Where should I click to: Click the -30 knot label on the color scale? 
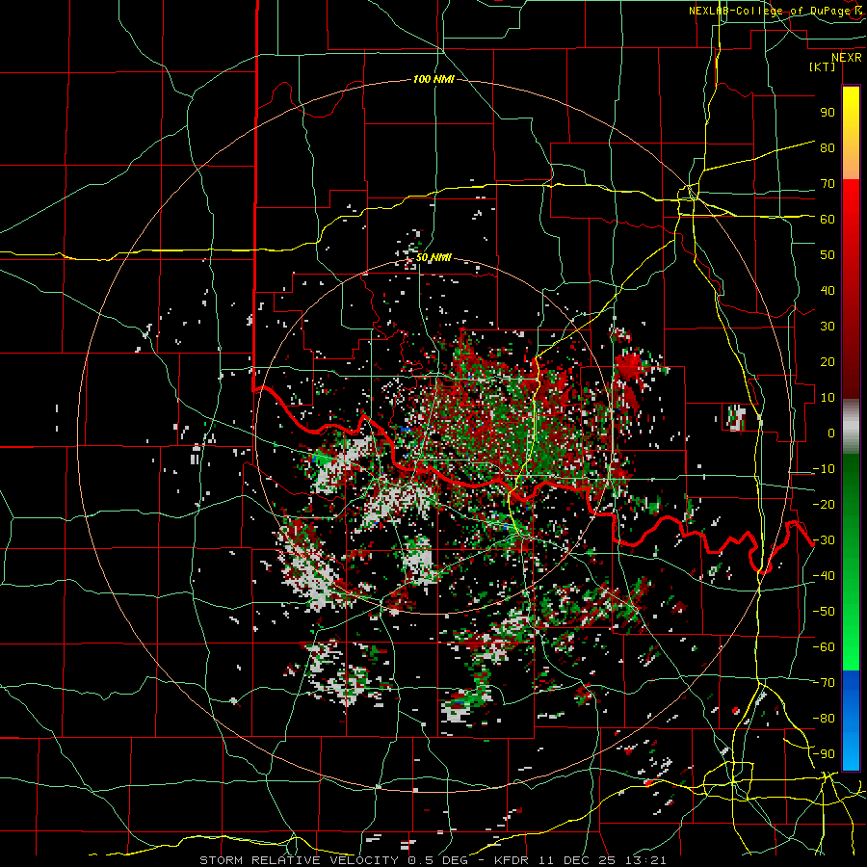(824, 540)
